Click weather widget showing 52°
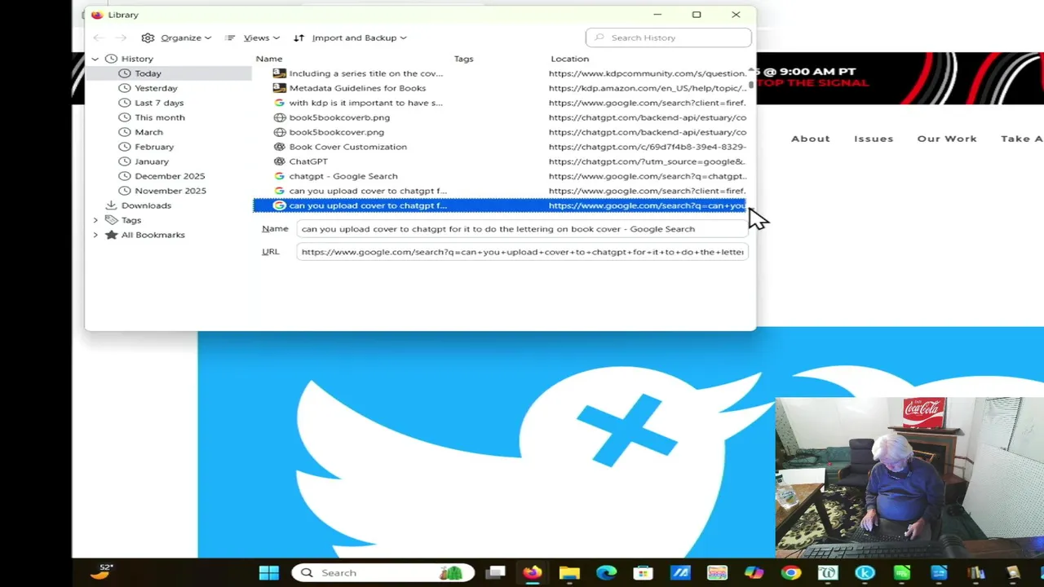 [102, 572]
